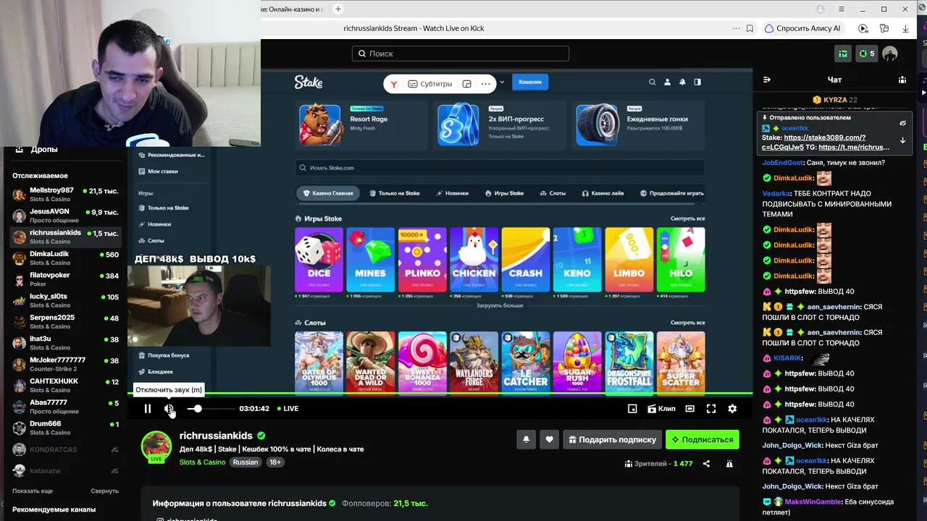Viewport: 927px width, 521px height.
Task: Click the green Kick icon left of the points counter
Action: click(843, 54)
